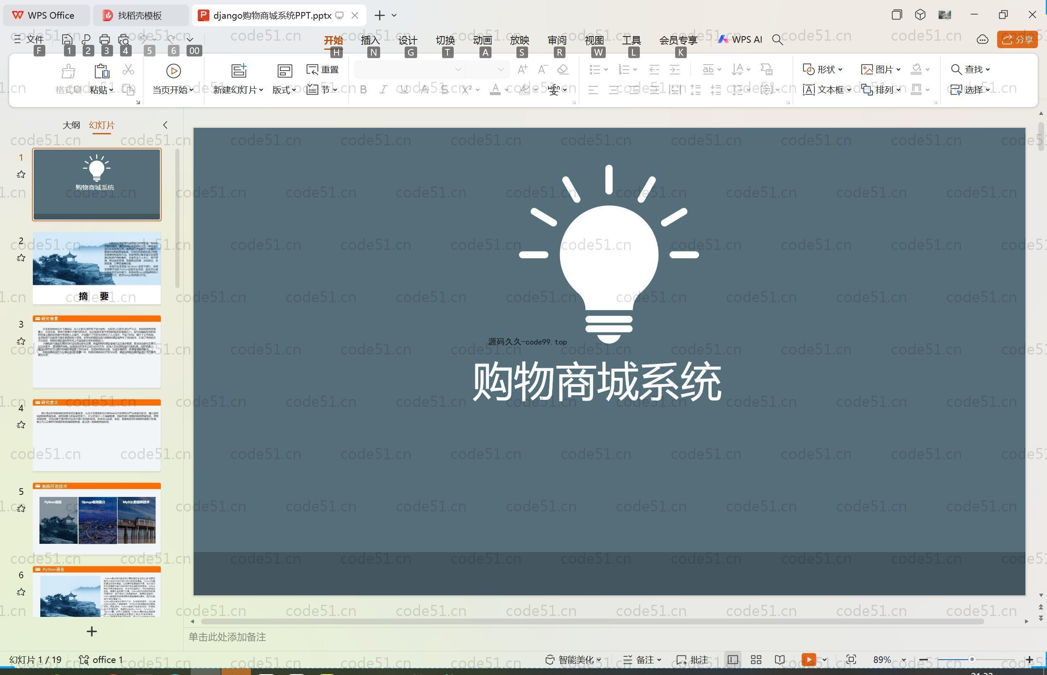1047x675 pixels.
Task: Toggle left text alignment
Action: coord(593,90)
